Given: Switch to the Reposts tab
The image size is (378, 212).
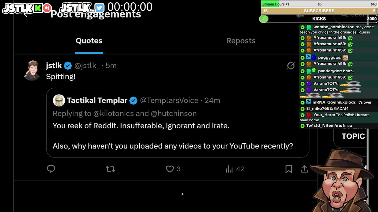Looking at the screenshot, I should [241, 41].
